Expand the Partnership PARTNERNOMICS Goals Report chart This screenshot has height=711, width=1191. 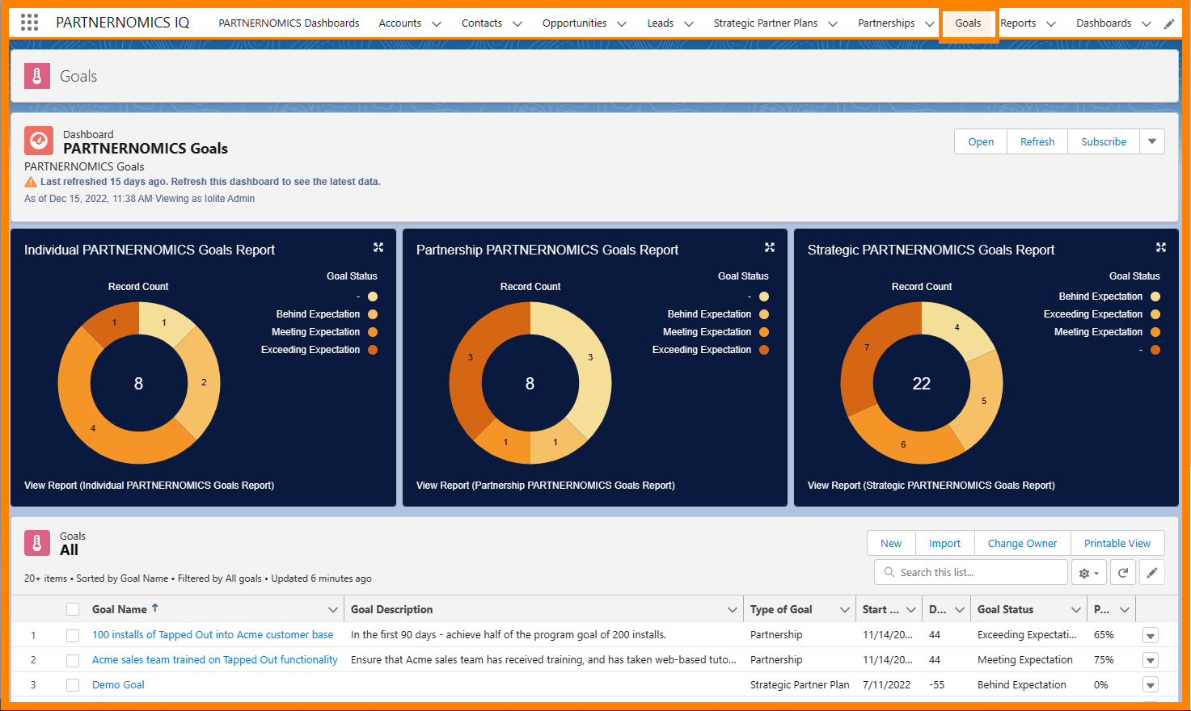(770, 247)
